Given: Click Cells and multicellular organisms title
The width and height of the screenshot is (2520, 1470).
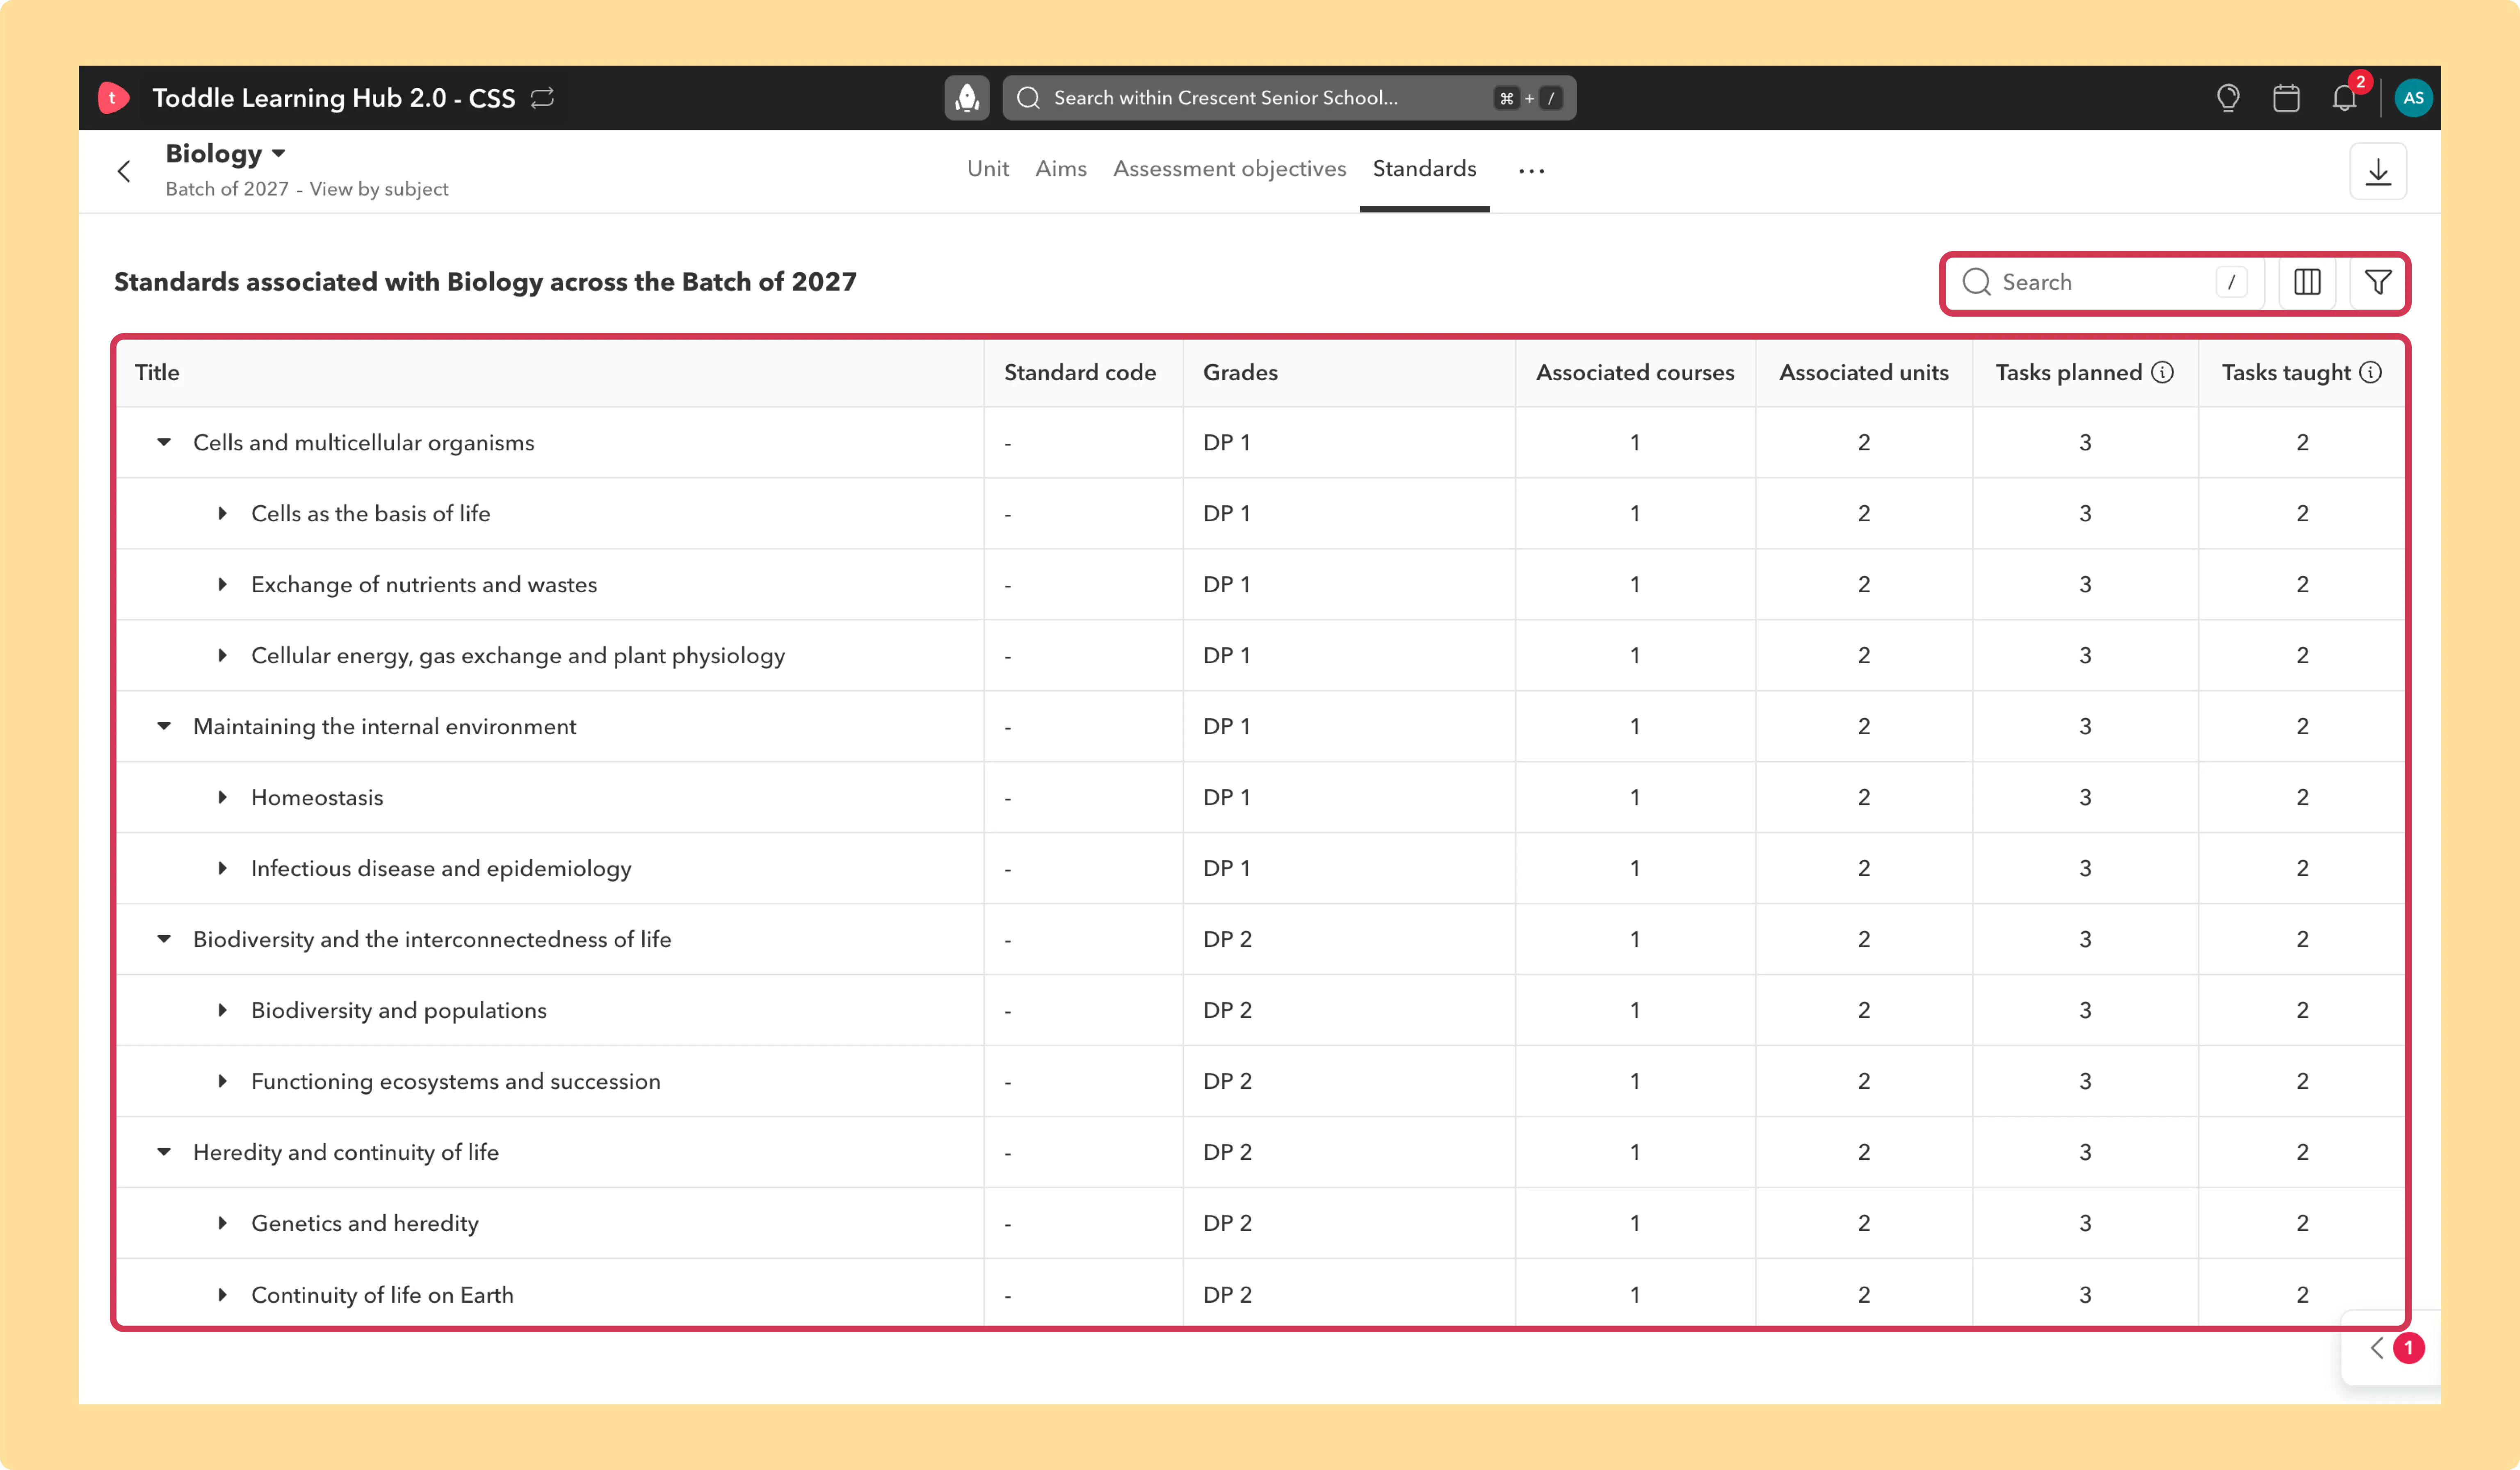Looking at the screenshot, I should pos(364,443).
